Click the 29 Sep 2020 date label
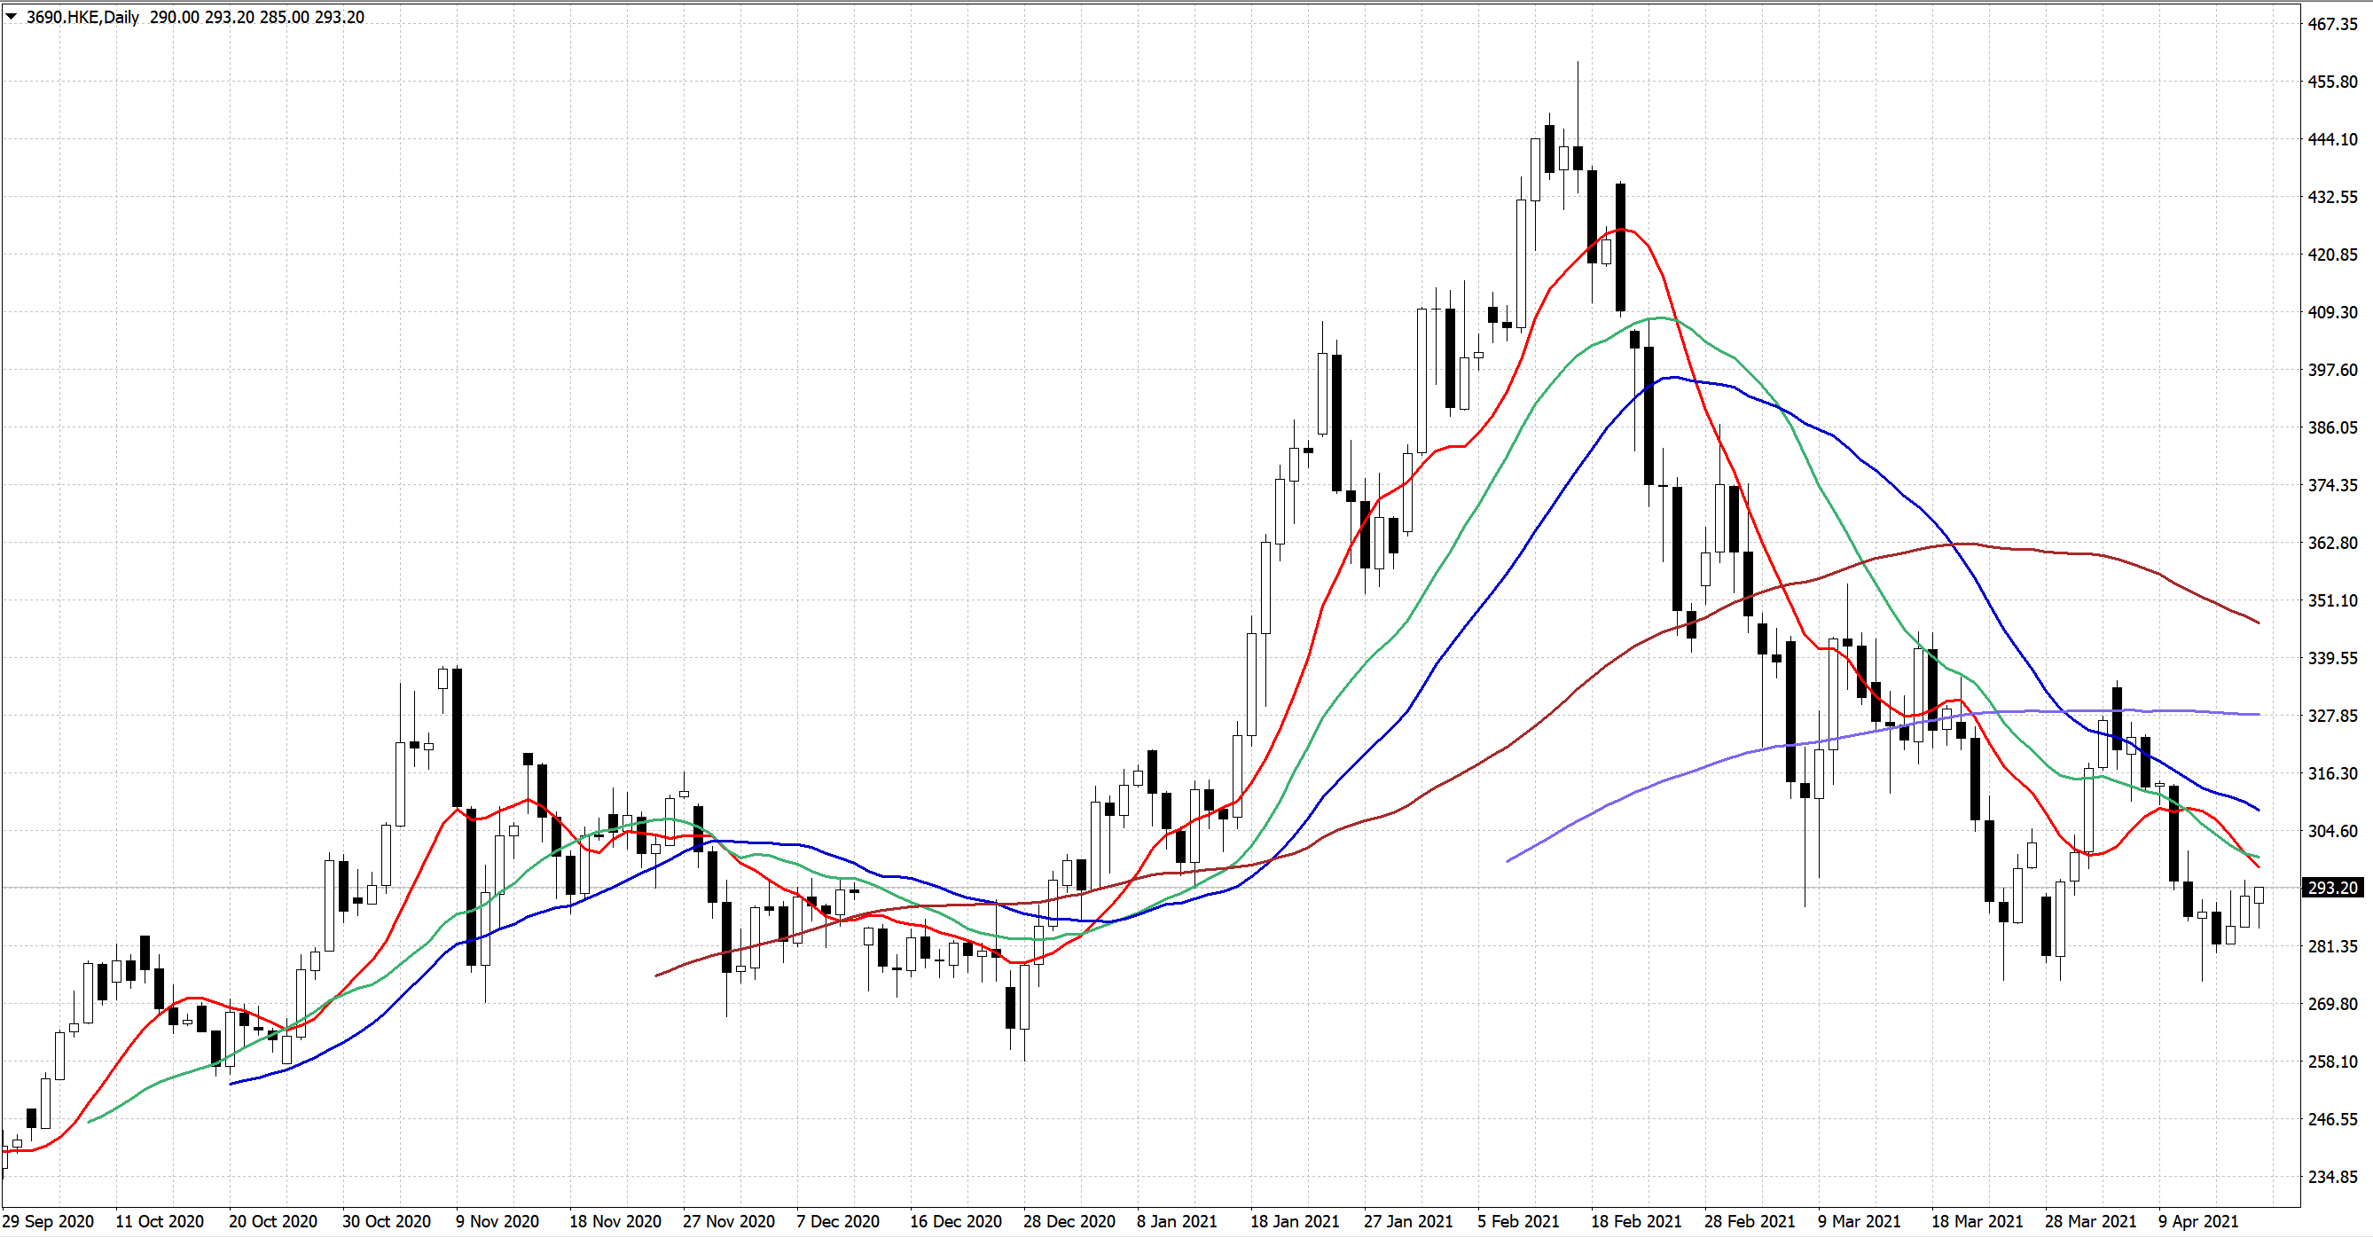 (x=48, y=1221)
